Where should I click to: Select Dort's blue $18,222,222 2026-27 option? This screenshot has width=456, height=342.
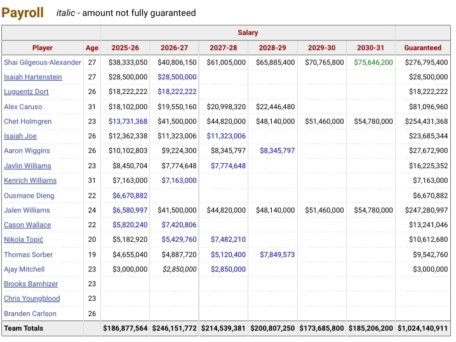coord(177,91)
